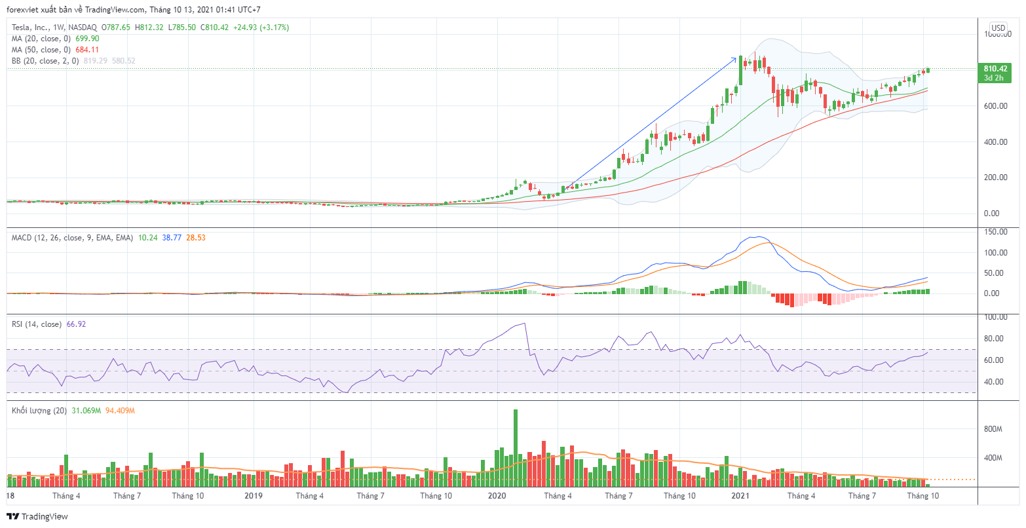1026x528 pixels.
Task: Select the MACD signal value 28.53
Action: pyautogui.click(x=196, y=238)
